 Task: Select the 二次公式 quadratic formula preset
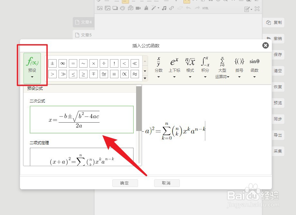(82, 119)
